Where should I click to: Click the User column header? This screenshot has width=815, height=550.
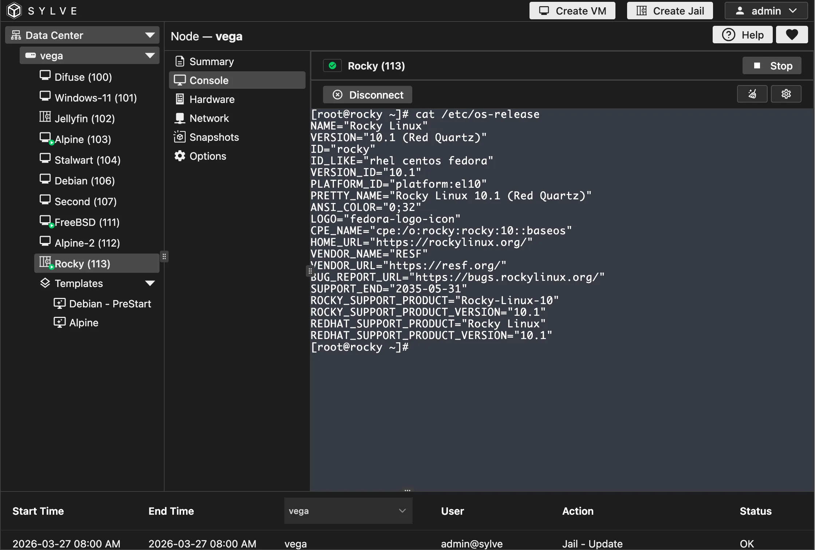pyautogui.click(x=452, y=511)
